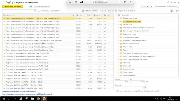Sort by the 'Артикул' column header
The height and width of the screenshot is (101, 180).
[x=79, y=15]
